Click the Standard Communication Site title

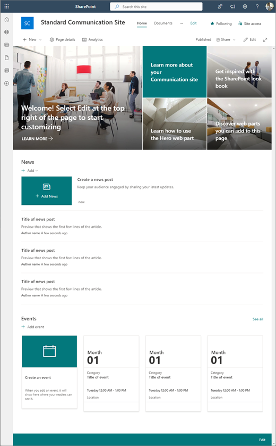tap(83, 22)
